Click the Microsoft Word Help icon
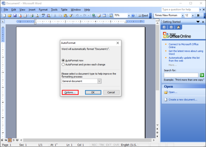This screenshot has height=147, width=206. (133, 16)
